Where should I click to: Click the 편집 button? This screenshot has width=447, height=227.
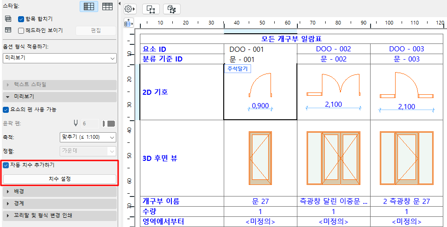[96, 31]
